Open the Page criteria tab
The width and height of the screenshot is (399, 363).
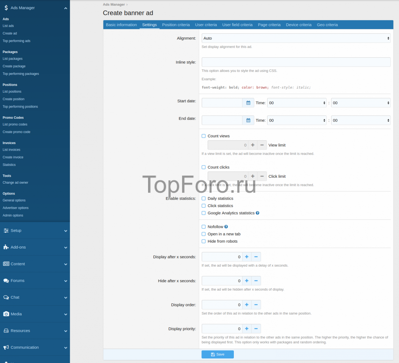click(x=269, y=25)
